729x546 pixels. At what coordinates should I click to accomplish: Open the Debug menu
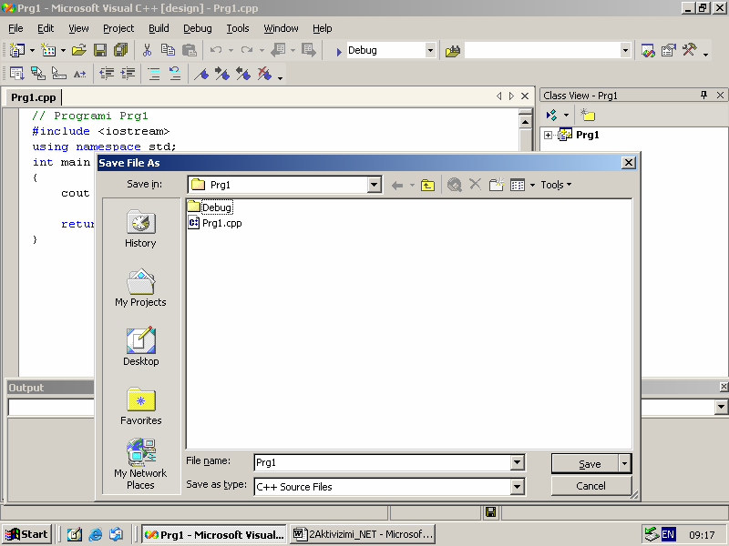click(x=198, y=28)
